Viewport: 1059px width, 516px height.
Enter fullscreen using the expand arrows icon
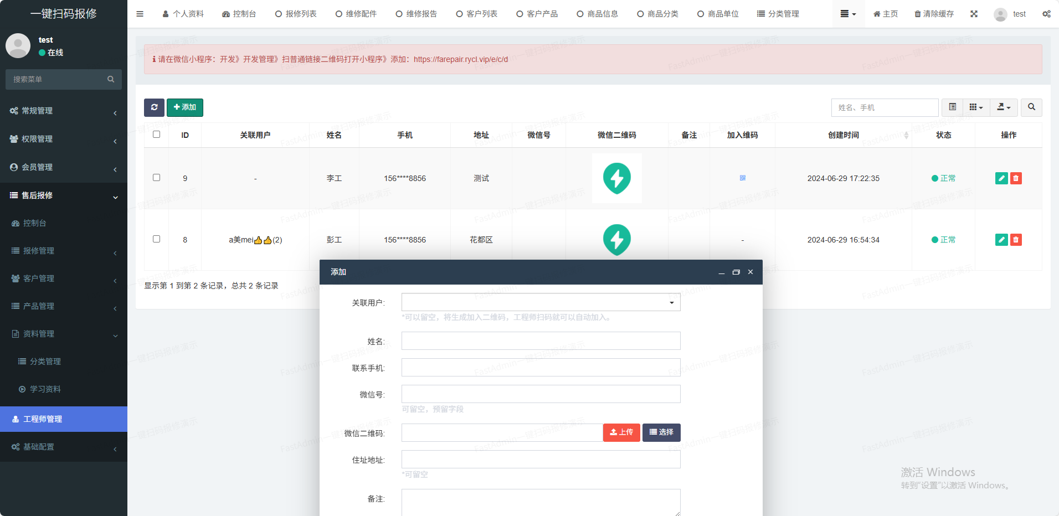pyautogui.click(x=974, y=14)
